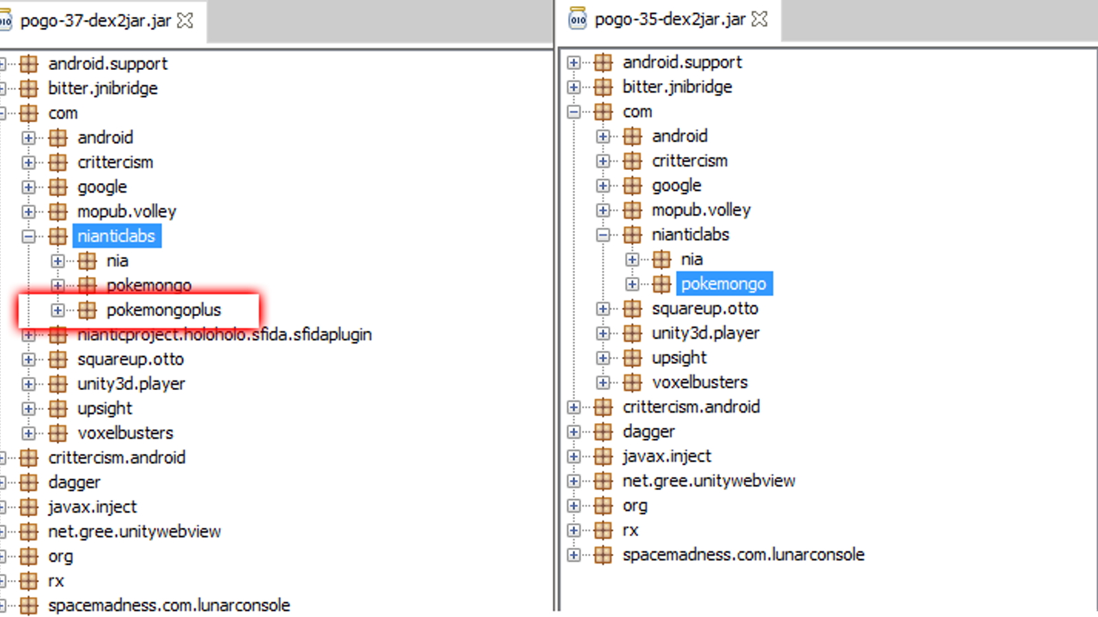Expand the upsight node in pogo-35 pane
1098x617 pixels.
click(603, 358)
